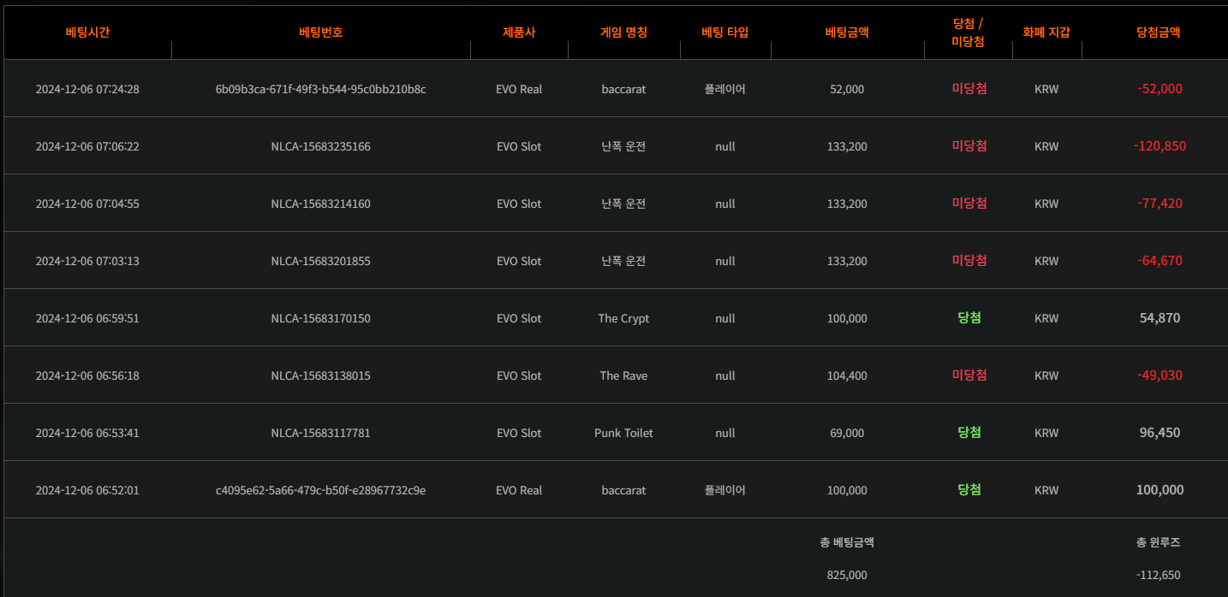Select bet ID 6b09b3ca-671f-49f3-b544-95c0bb210b8c

tap(321, 89)
